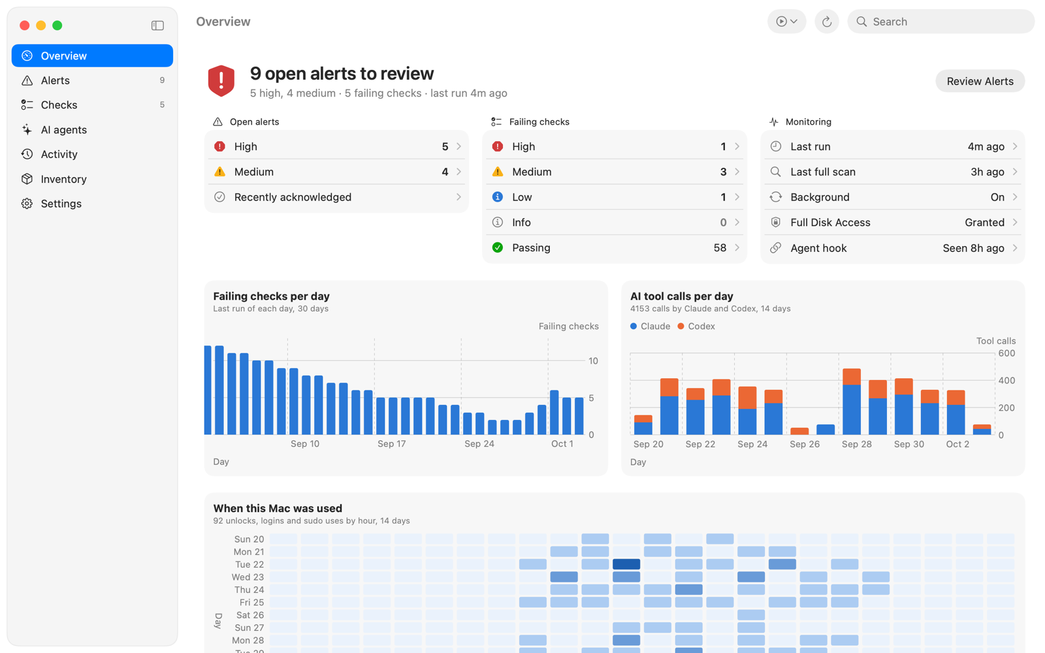Expand Recently acknowledged chevron

coord(458,197)
